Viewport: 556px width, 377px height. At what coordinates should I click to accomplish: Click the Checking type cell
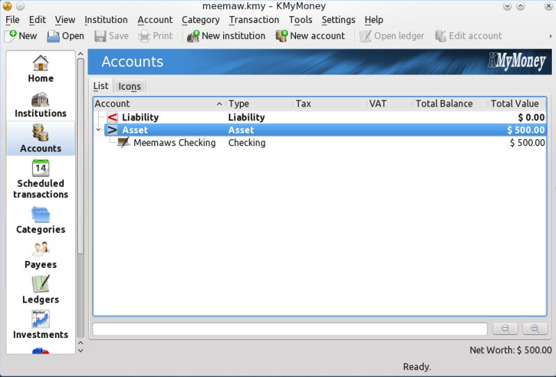pos(247,143)
